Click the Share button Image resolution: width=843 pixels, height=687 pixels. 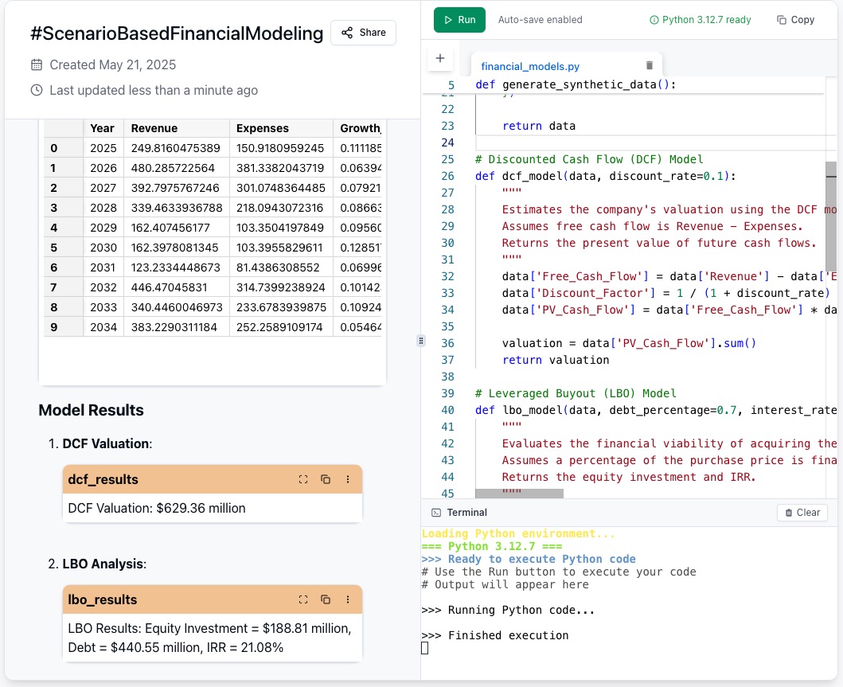364,33
